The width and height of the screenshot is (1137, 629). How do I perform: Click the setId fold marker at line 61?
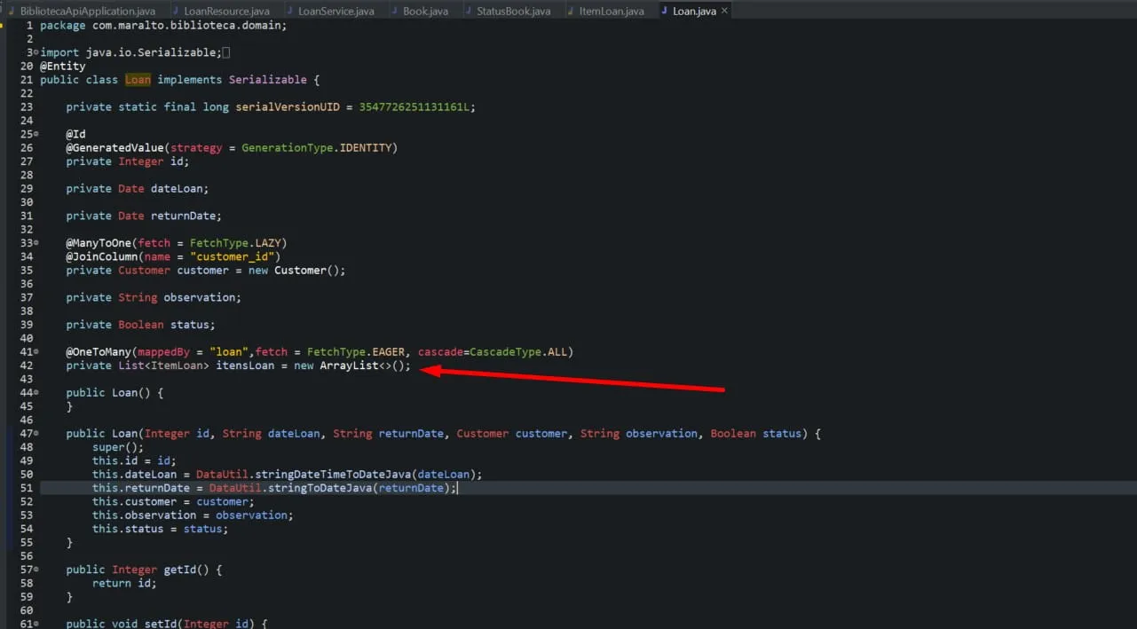36,623
